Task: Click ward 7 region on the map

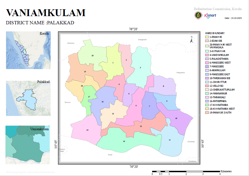Action: click(149, 106)
